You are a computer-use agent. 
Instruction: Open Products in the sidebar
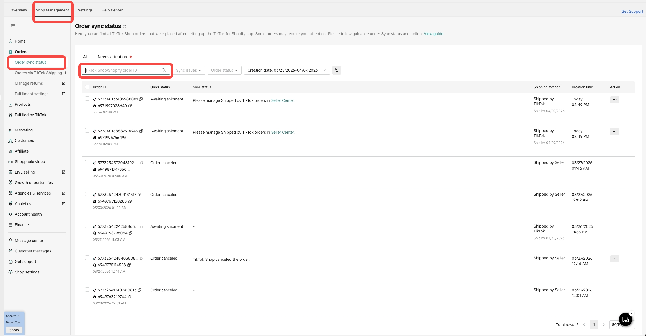(23, 104)
